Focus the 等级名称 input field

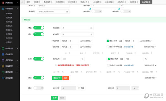coord(53,6)
